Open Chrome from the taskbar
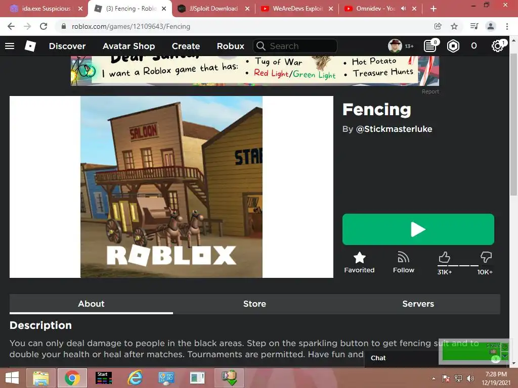Viewport: 518px width, 388px height. [72, 378]
